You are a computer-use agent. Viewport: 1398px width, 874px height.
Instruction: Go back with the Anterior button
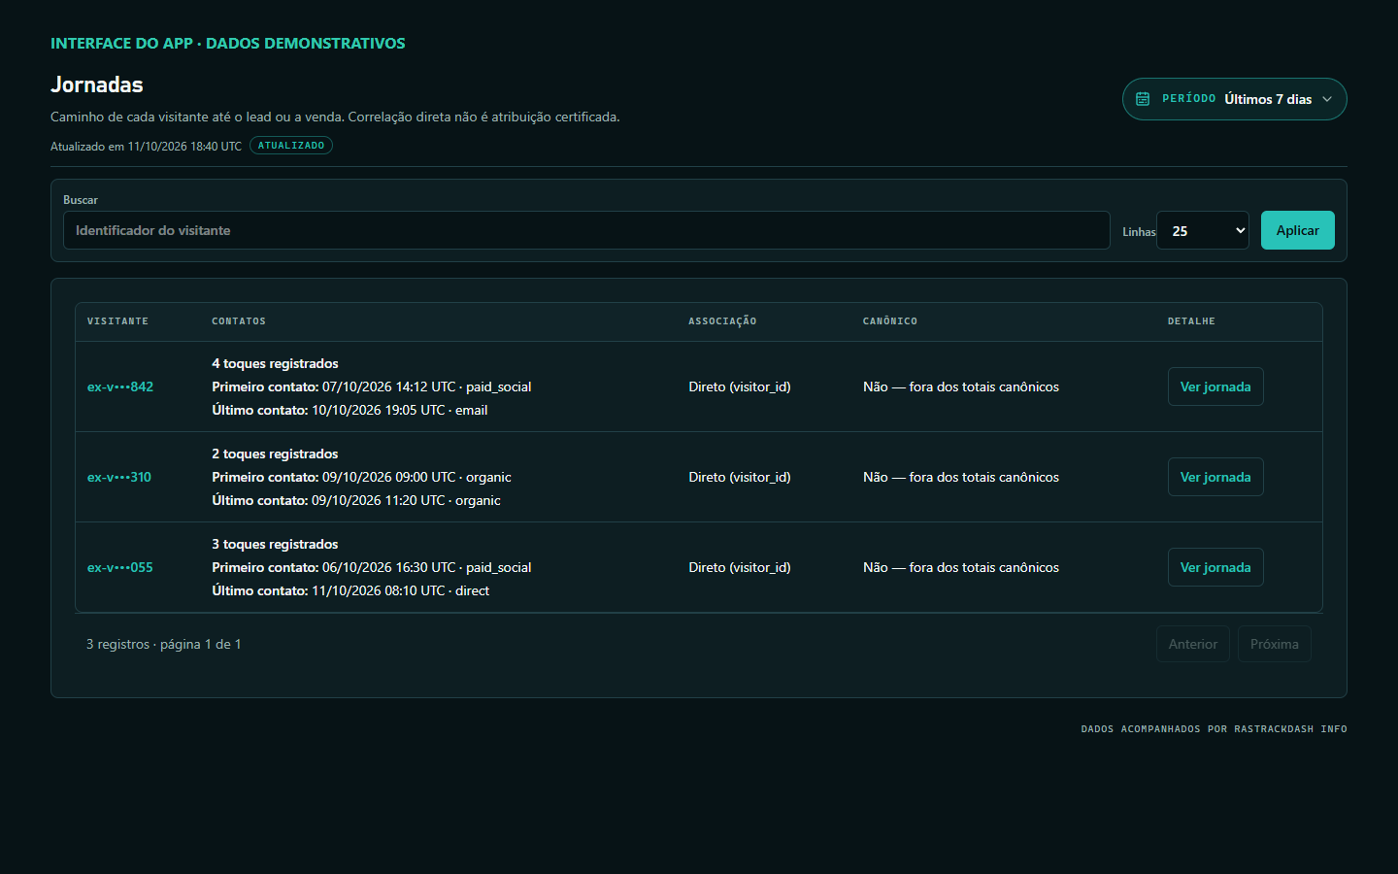(1193, 644)
